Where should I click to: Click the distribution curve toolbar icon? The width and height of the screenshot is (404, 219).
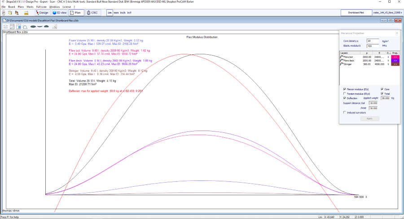tap(26, 26)
